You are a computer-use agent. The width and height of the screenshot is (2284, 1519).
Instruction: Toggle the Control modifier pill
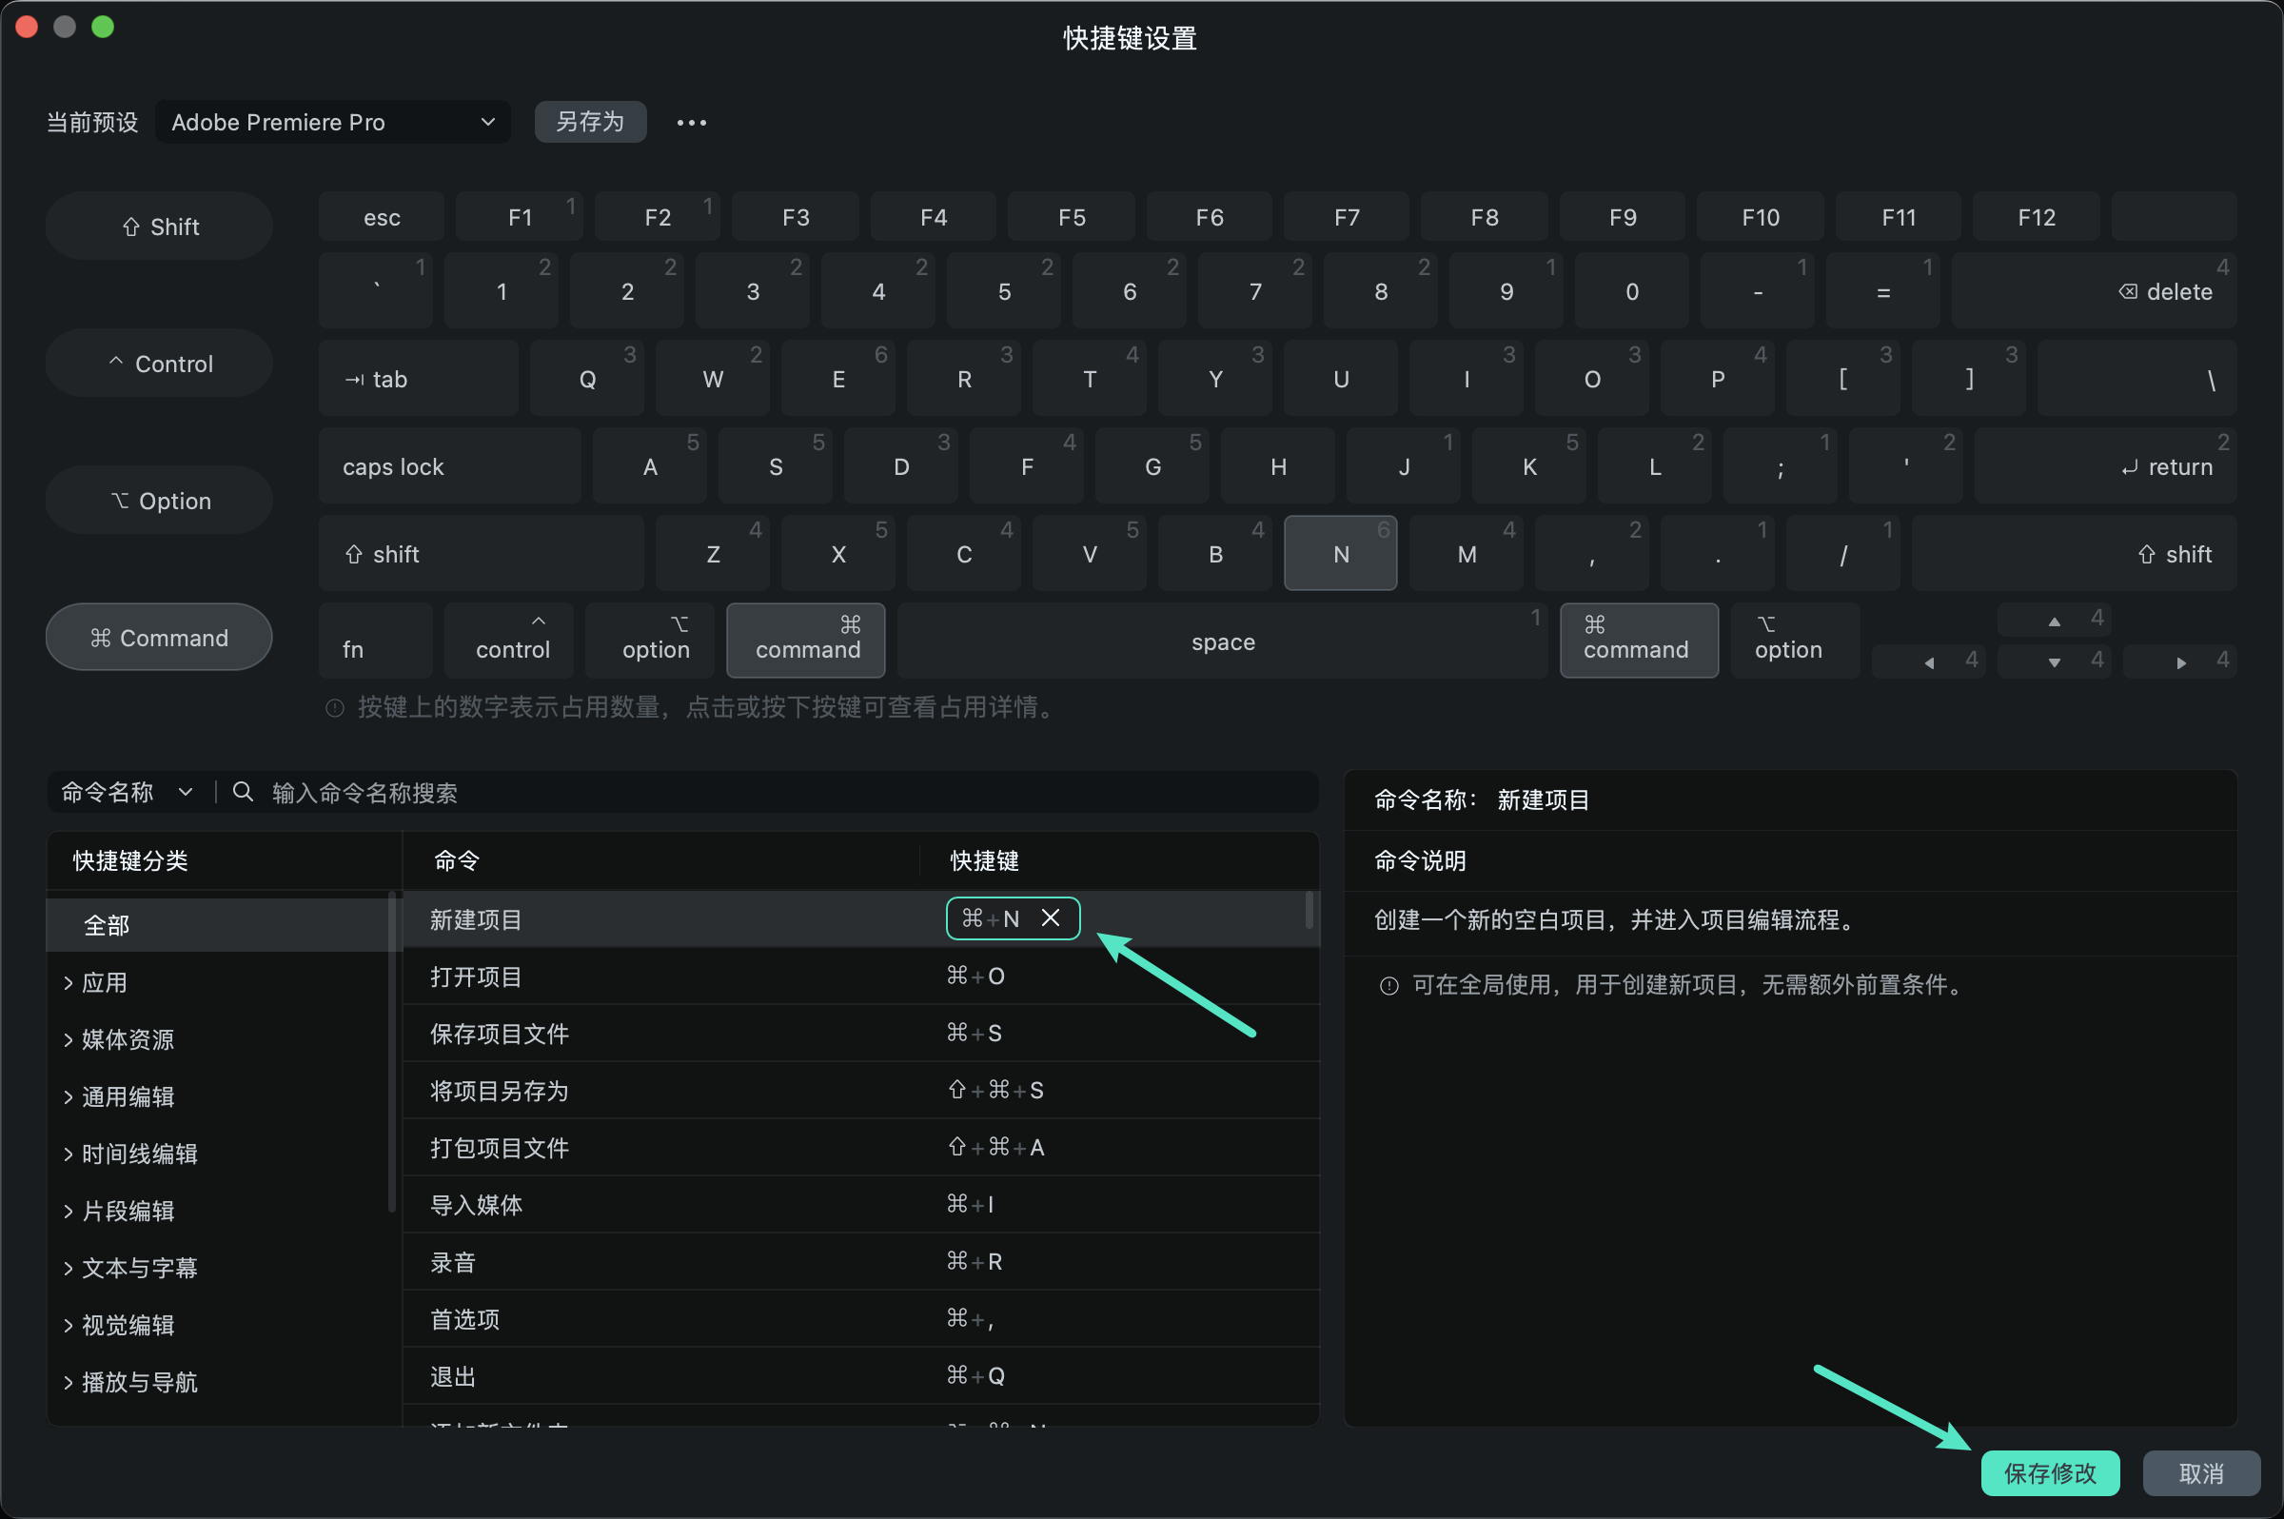coord(160,364)
